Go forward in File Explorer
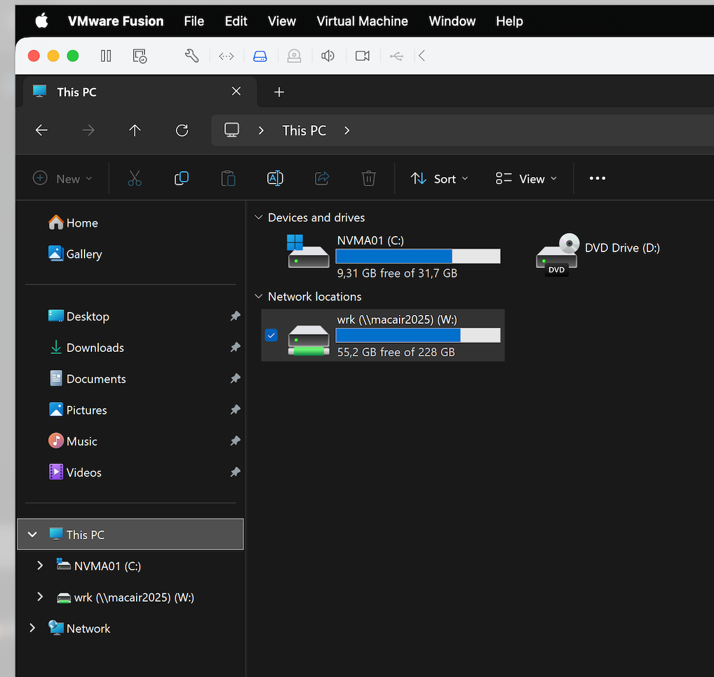Viewport: 714px width, 677px height. point(88,131)
